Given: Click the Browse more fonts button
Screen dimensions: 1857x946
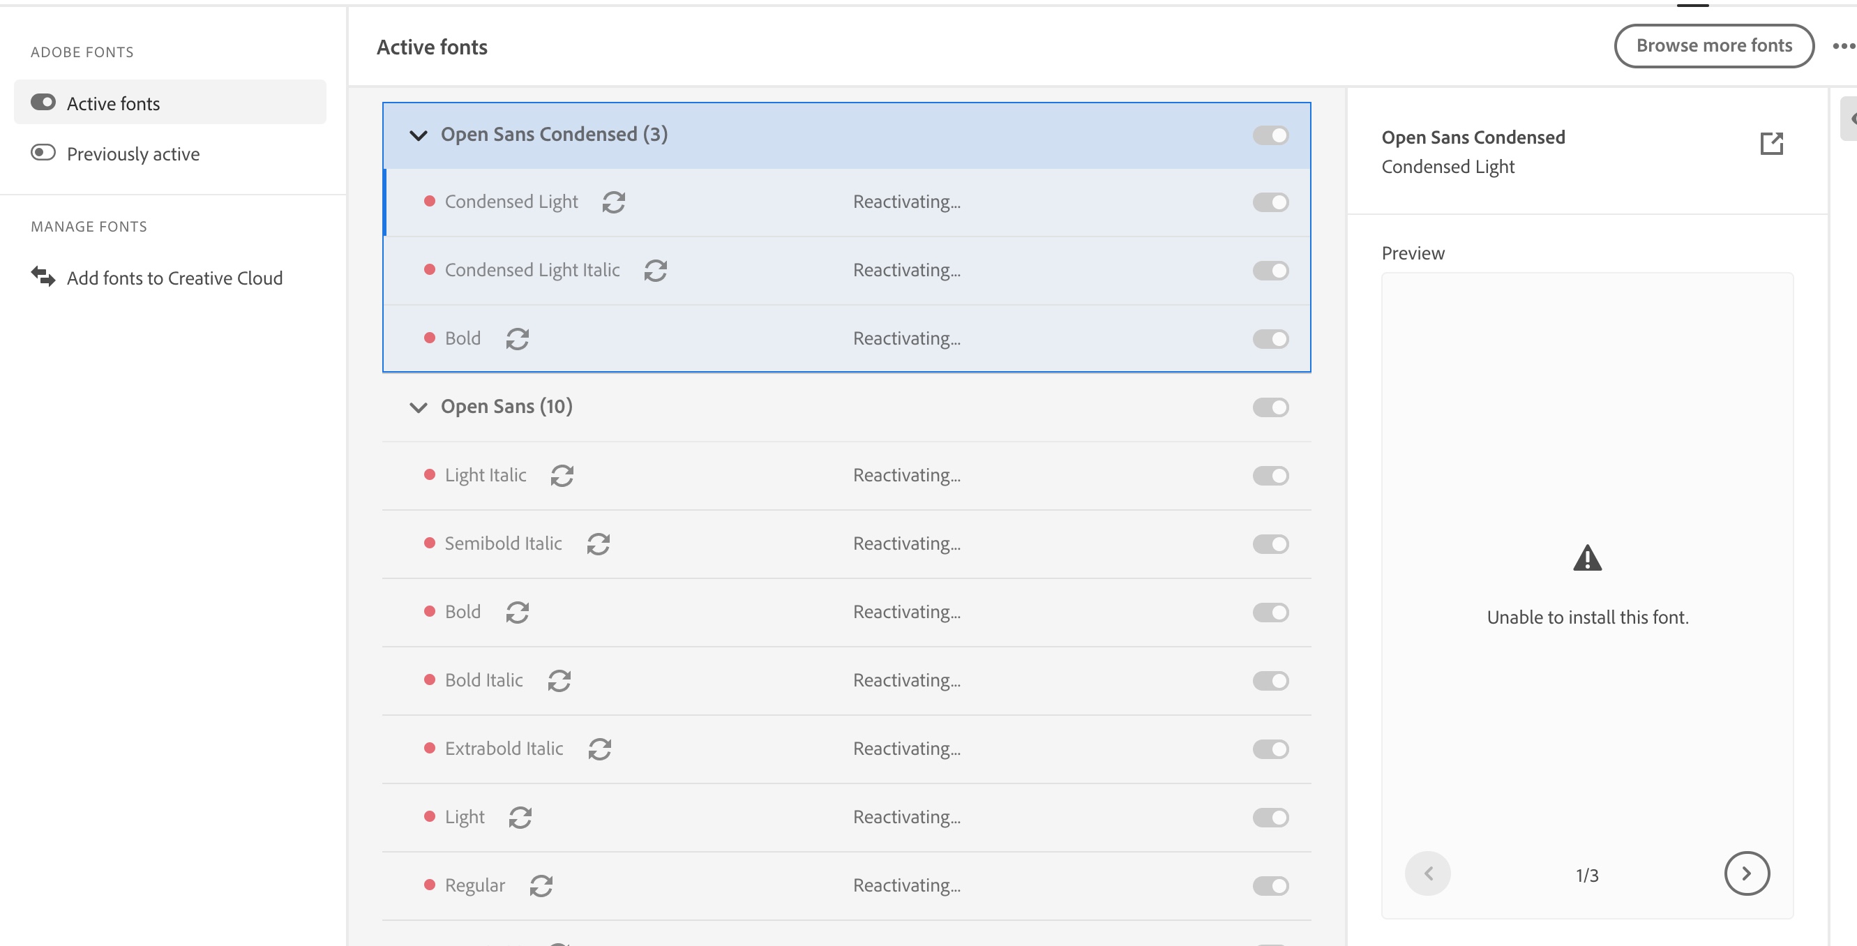Looking at the screenshot, I should click(x=1713, y=45).
